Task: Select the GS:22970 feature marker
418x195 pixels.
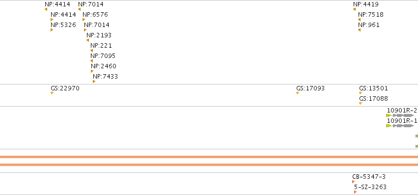Action: point(52,93)
